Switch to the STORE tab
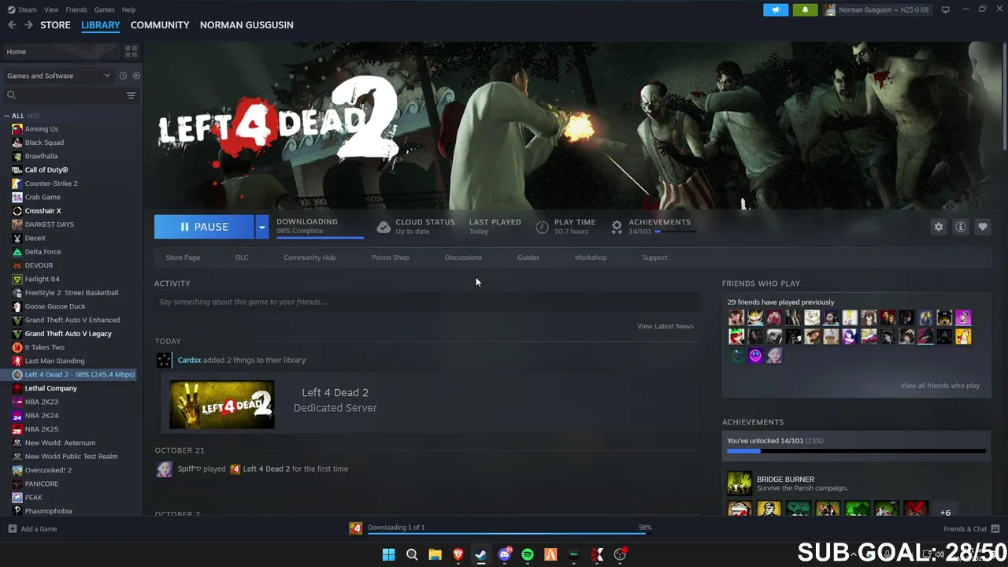Screen dimensions: 1008x567 [x=55, y=24]
